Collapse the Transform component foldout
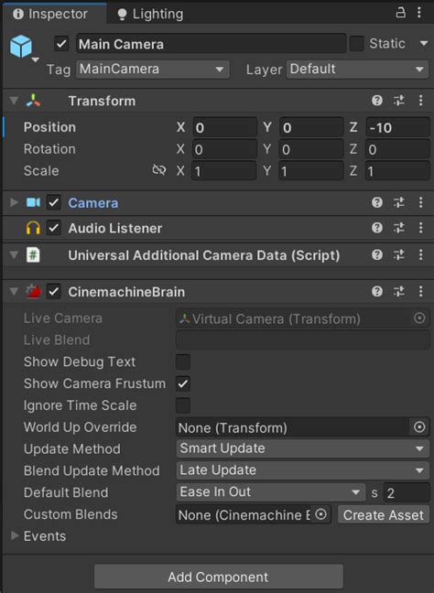The width and height of the screenshot is (434, 593). click(x=14, y=101)
